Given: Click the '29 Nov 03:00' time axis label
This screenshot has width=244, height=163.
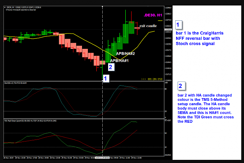Looking at the screenshot, I should pyautogui.click(x=78, y=158).
